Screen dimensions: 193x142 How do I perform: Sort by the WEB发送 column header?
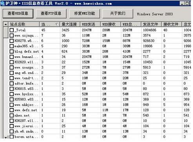coord(90,24)
